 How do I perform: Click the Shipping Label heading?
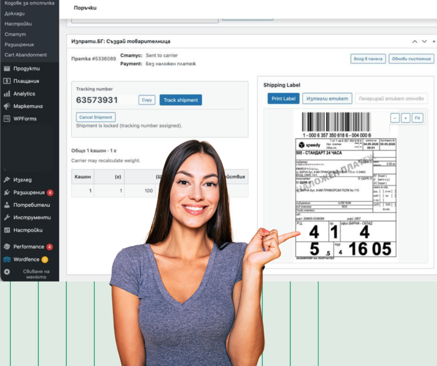point(282,85)
